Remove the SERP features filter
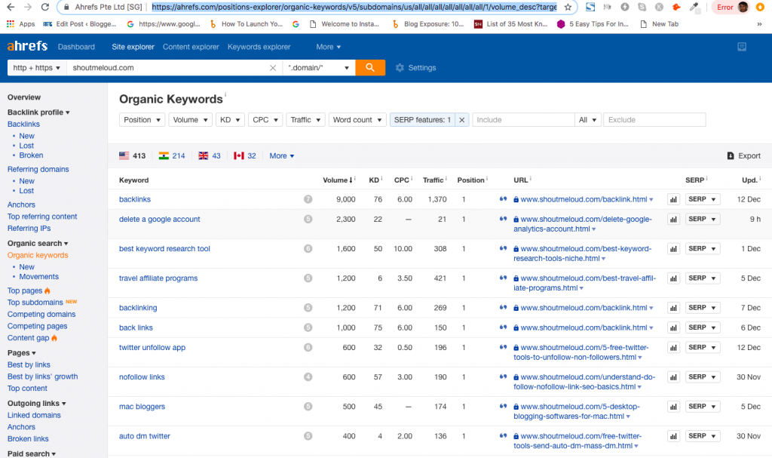This screenshot has width=772, height=458. [462, 120]
